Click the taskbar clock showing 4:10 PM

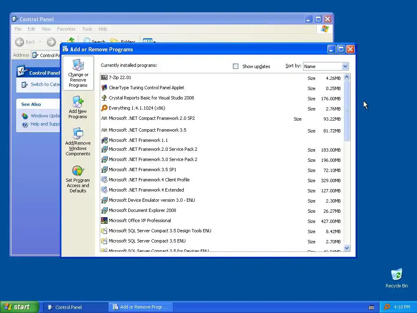[x=402, y=307]
